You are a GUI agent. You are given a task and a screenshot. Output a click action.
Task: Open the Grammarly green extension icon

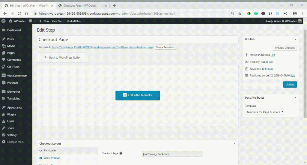click(x=256, y=13)
